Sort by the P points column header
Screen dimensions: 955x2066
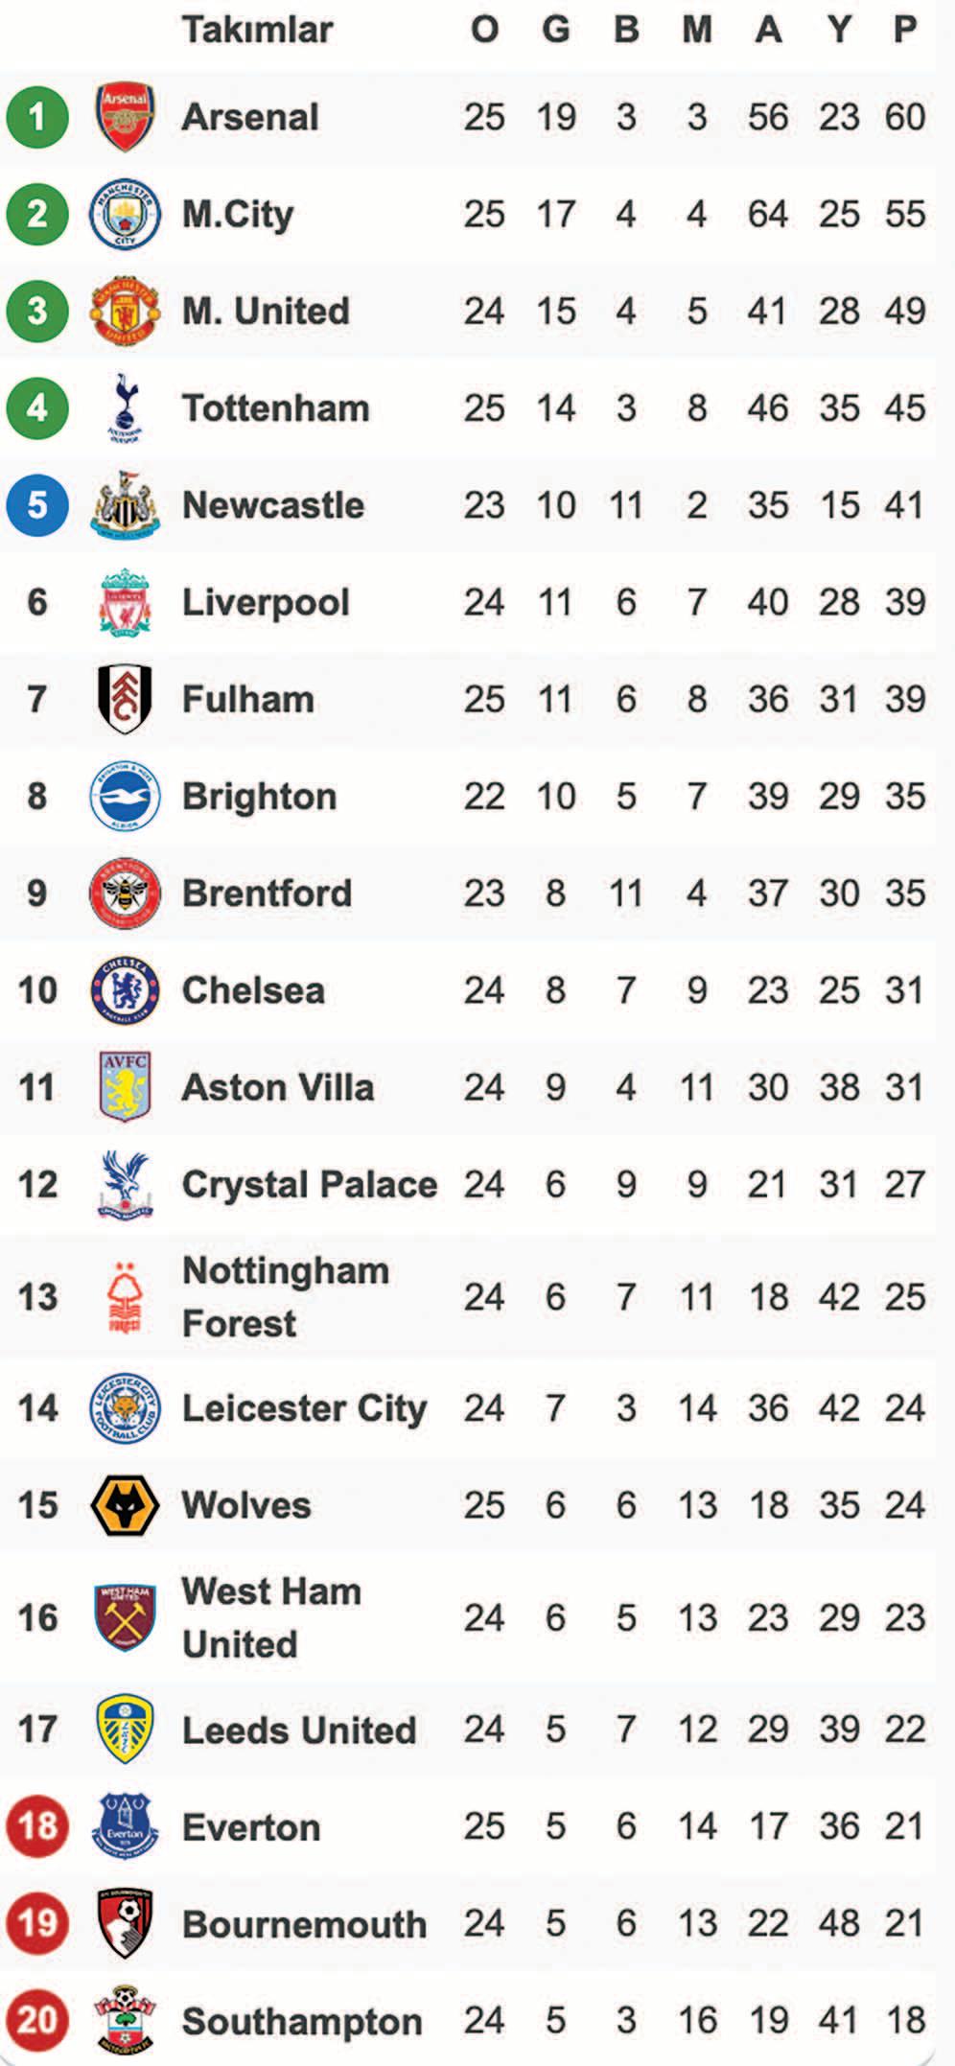[904, 30]
